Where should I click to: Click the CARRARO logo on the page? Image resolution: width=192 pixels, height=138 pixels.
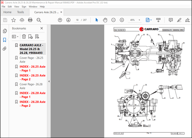149,29
